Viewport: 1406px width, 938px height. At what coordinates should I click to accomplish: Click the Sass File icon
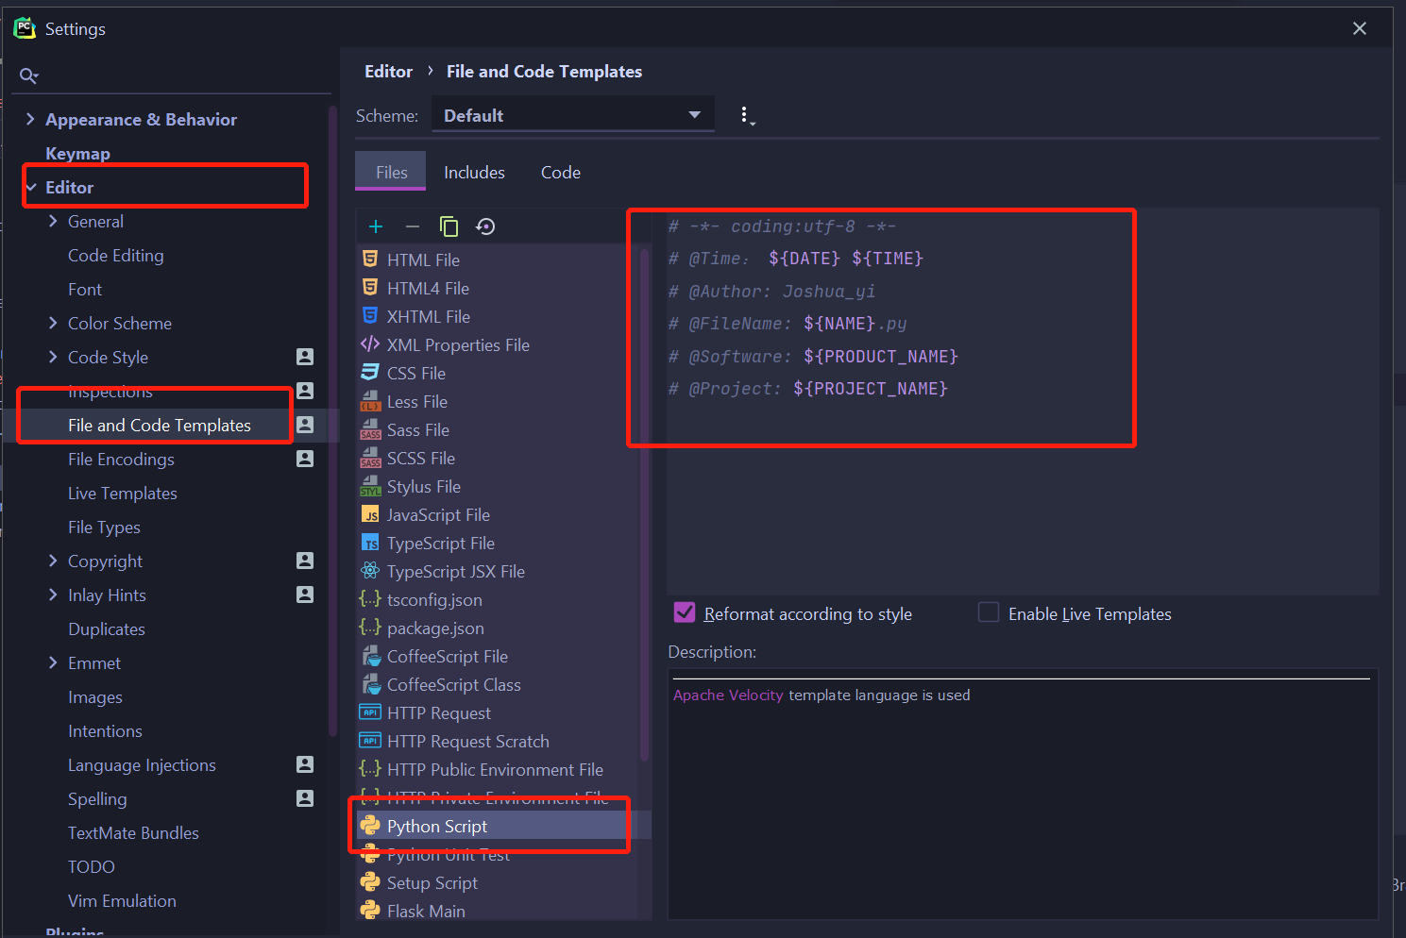[370, 430]
